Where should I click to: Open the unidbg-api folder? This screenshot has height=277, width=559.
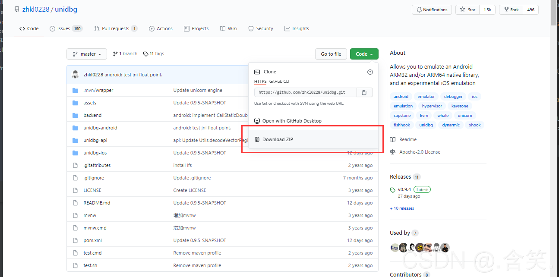tap(95, 140)
